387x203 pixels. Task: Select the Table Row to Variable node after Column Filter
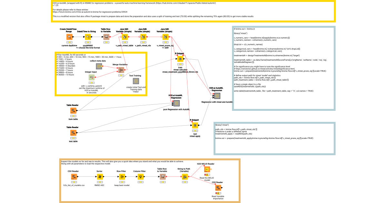(163, 177)
